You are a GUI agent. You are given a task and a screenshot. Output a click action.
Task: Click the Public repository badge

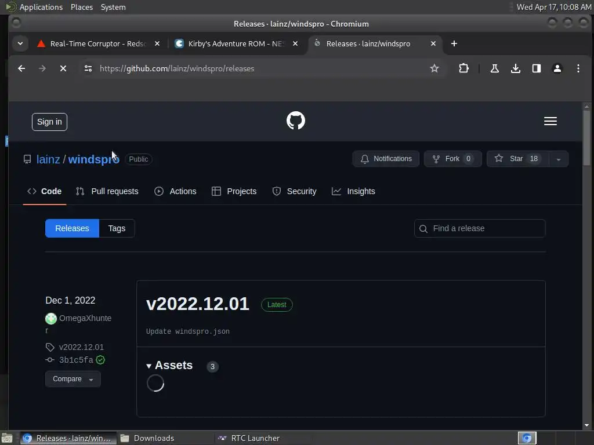click(x=138, y=159)
